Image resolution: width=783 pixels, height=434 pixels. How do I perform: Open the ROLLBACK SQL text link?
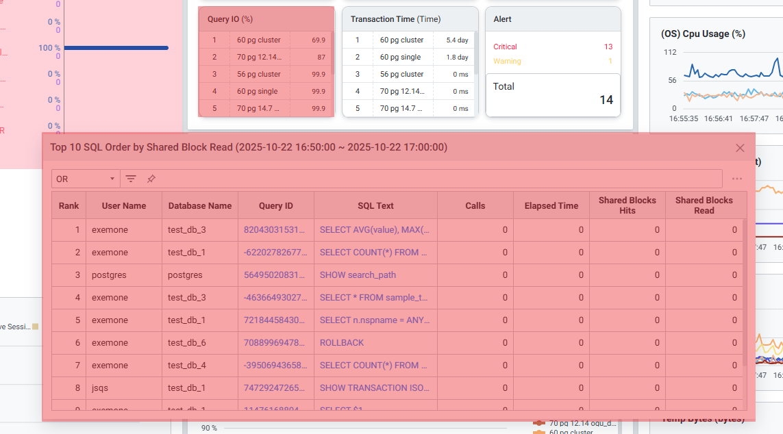342,343
